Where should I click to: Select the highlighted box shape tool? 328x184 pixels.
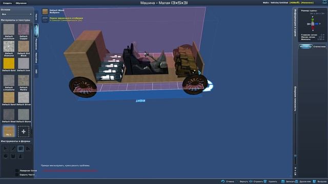tap(20, 149)
